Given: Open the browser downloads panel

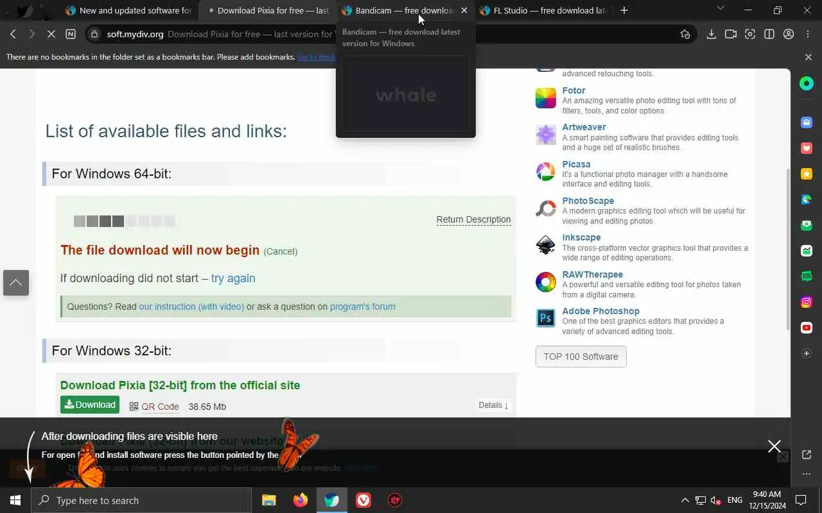Looking at the screenshot, I should point(711,34).
